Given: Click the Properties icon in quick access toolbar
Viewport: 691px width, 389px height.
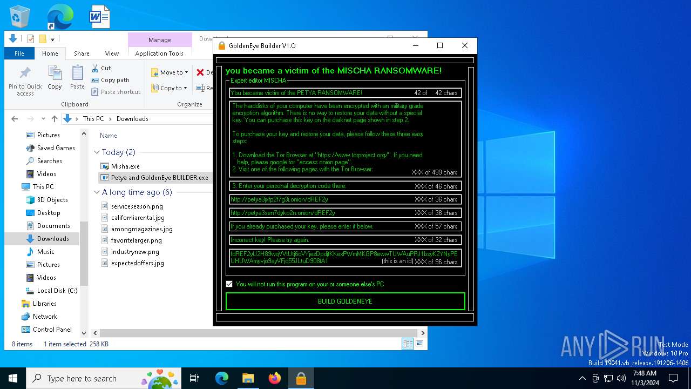Looking at the screenshot, I should point(31,39).
